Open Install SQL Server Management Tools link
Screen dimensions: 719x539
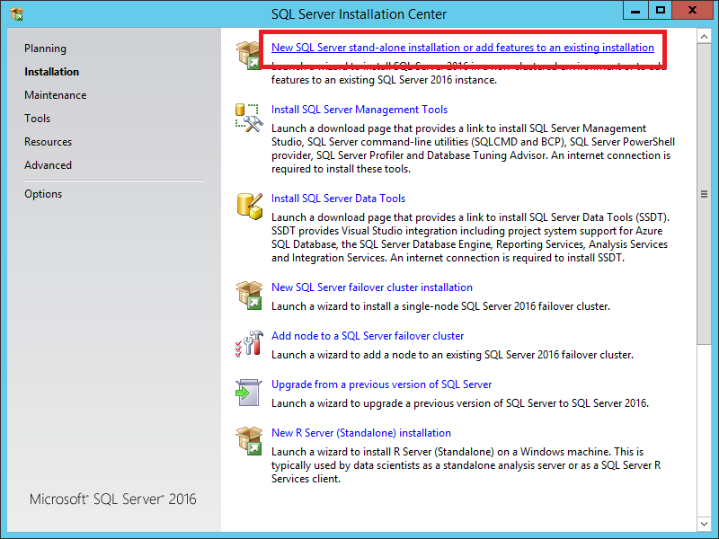[x=359, y=110]
